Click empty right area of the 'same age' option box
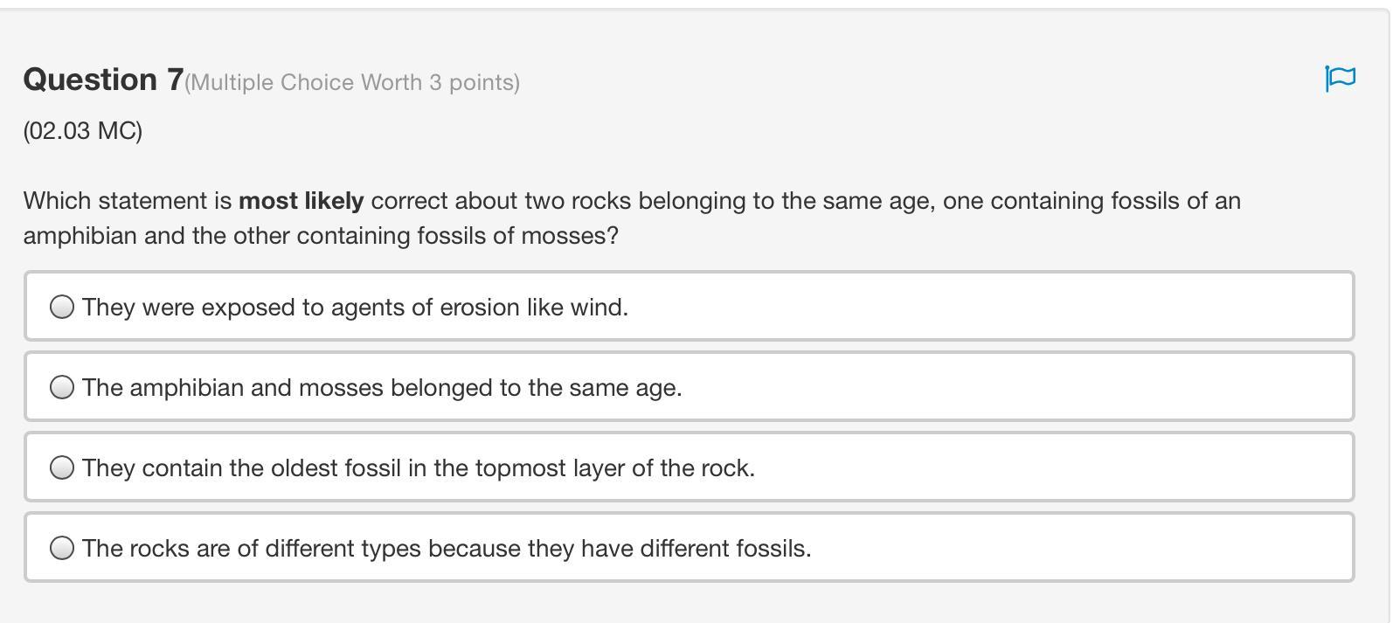1400x623 pixels. click(x=1049, y=387)
